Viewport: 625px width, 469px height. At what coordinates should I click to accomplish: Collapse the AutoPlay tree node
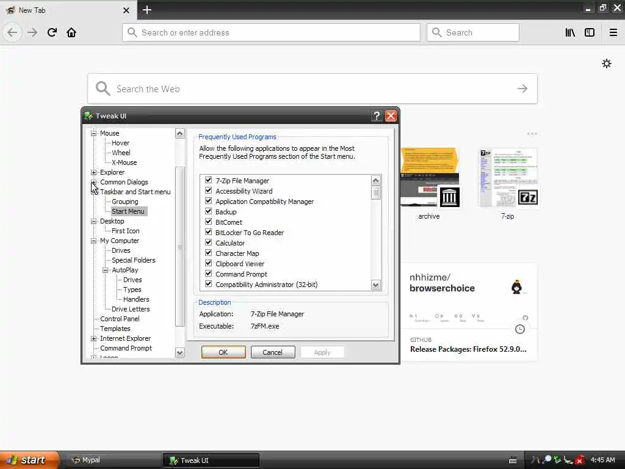tap(105, 270)
